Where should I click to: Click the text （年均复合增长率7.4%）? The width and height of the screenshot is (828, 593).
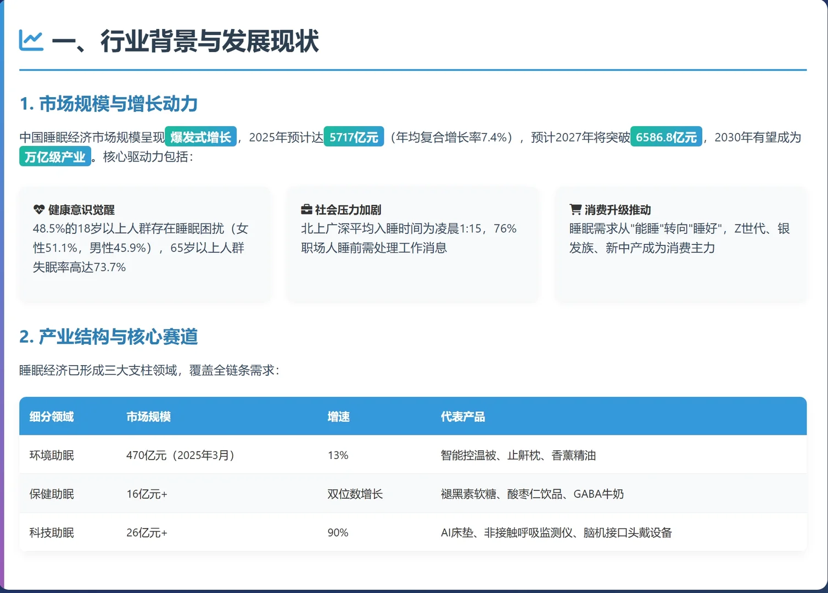click(452, 137)
